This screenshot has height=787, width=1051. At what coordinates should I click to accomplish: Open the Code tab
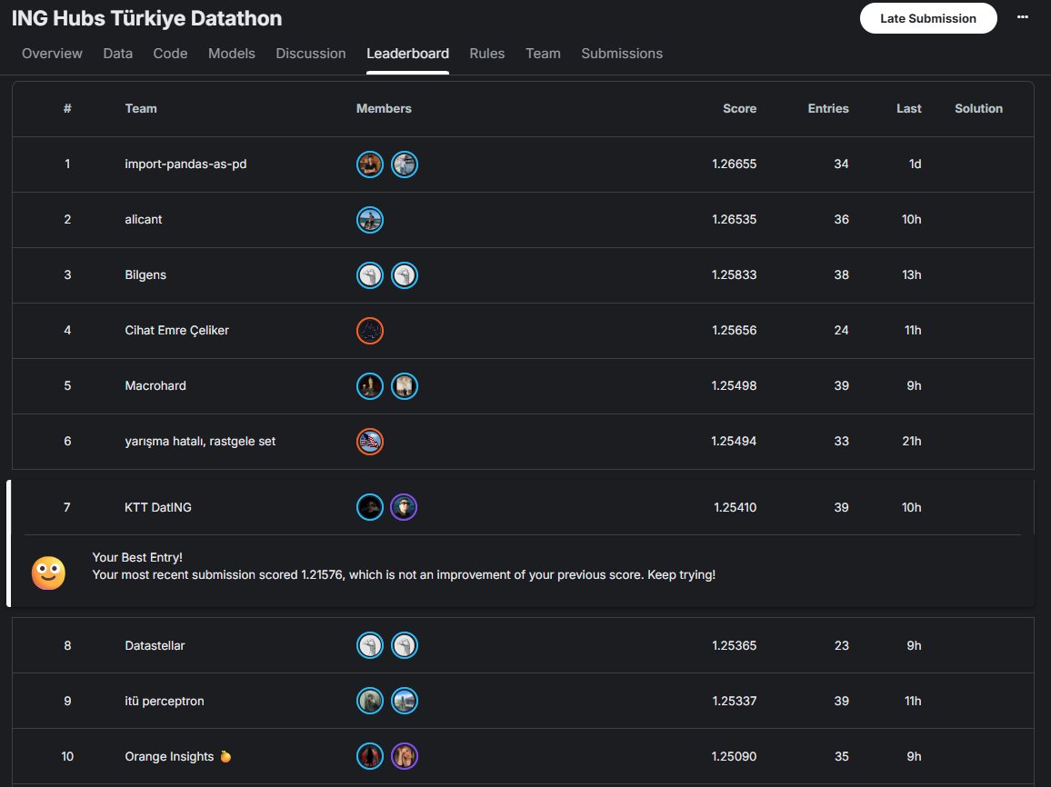(x=170, y=54)
